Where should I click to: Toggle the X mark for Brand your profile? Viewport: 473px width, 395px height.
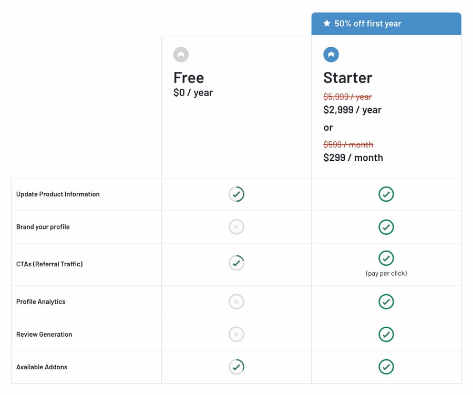[236, 227]
